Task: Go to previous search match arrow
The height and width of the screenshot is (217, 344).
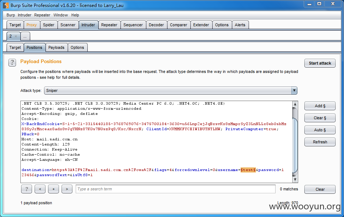Action: pos(40,189)
